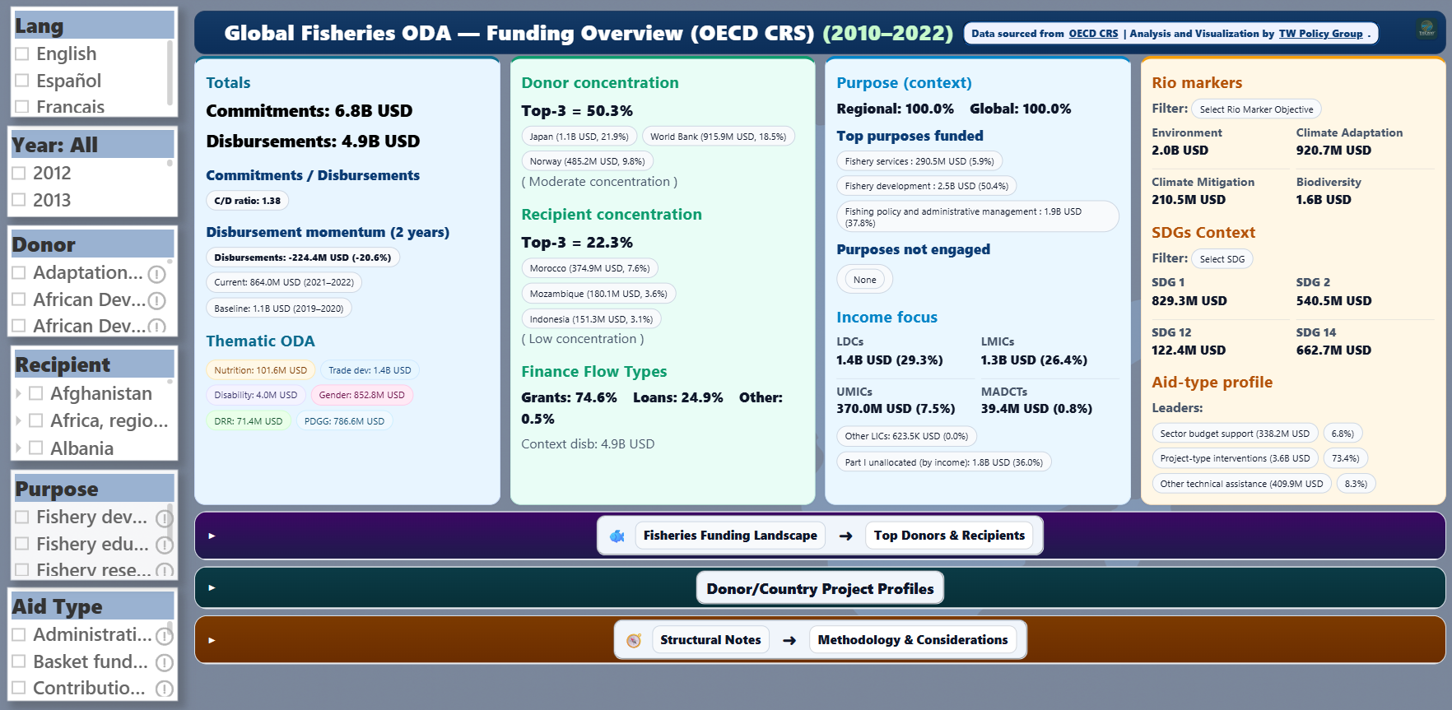Follow the OECD CRS link

click(1093, 34)
